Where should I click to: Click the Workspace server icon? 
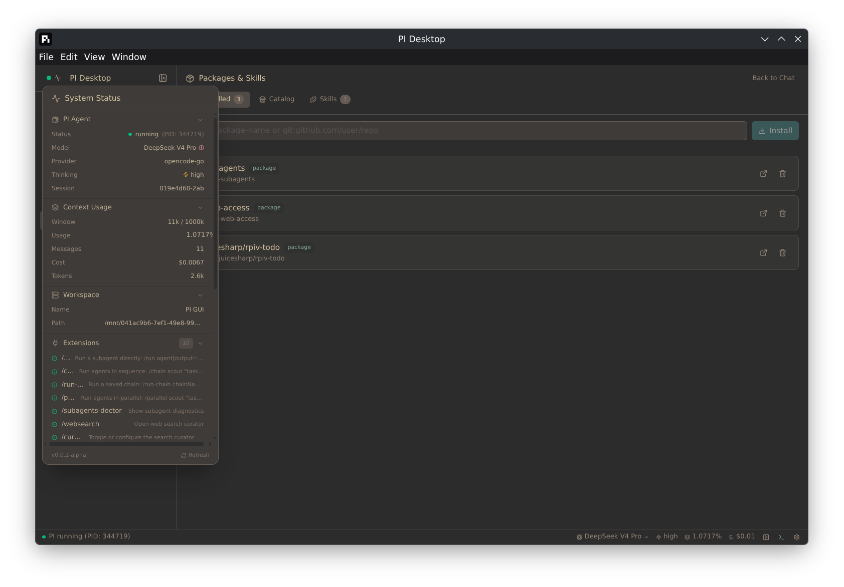click(55, 295)
